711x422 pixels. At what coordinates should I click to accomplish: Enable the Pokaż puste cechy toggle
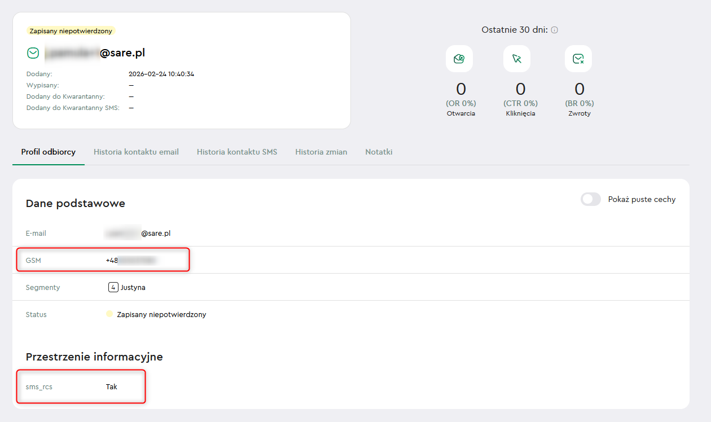point(590,199)
